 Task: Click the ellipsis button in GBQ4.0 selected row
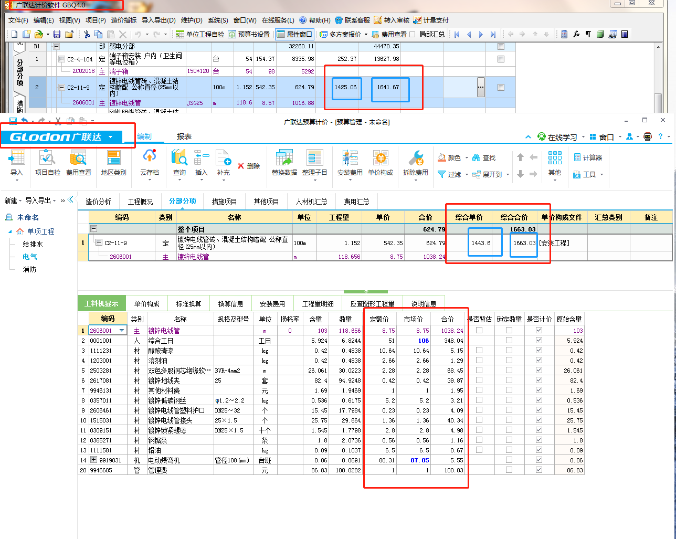point(481,87)
